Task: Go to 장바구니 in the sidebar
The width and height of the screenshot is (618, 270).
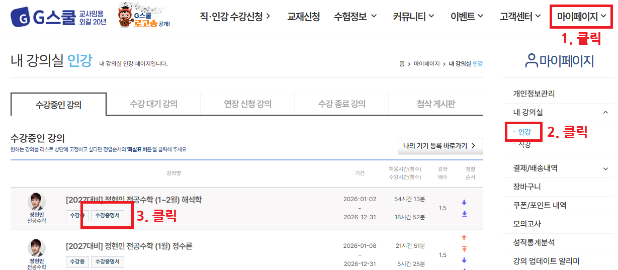Action: pyautogui.click(x=526, y=187)
